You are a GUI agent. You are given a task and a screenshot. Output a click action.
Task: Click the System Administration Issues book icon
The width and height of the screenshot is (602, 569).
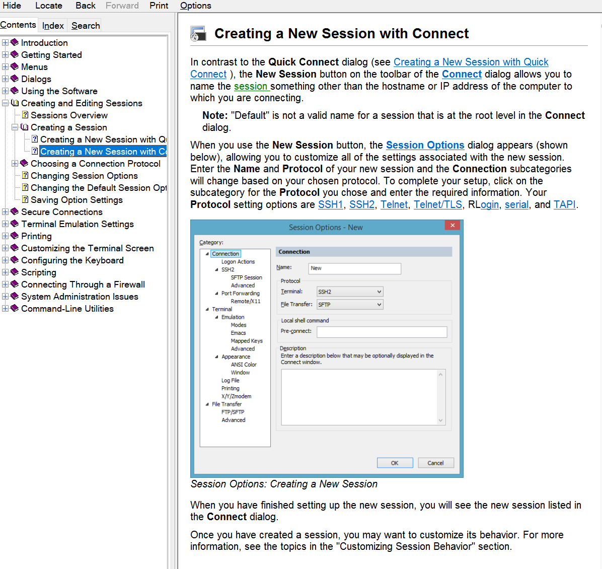[15, 296]
